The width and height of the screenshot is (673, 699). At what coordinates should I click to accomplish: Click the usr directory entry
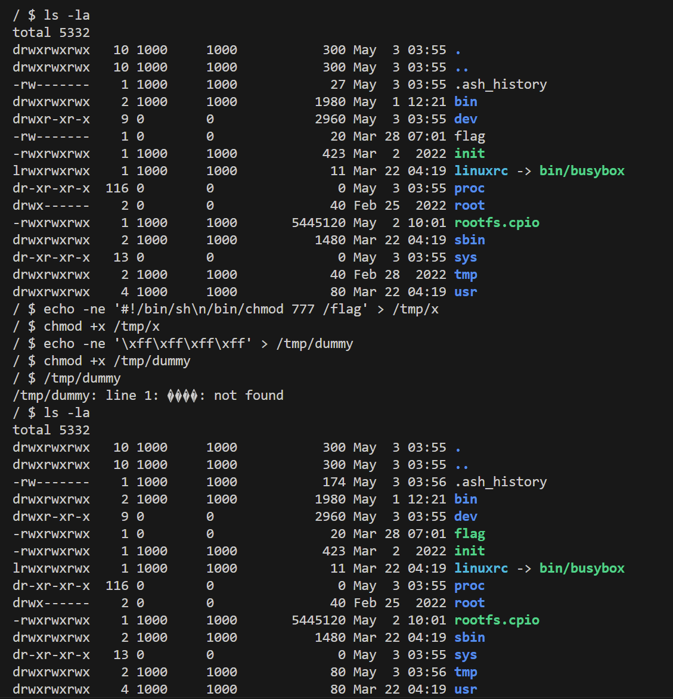click(x=466, y=291)
